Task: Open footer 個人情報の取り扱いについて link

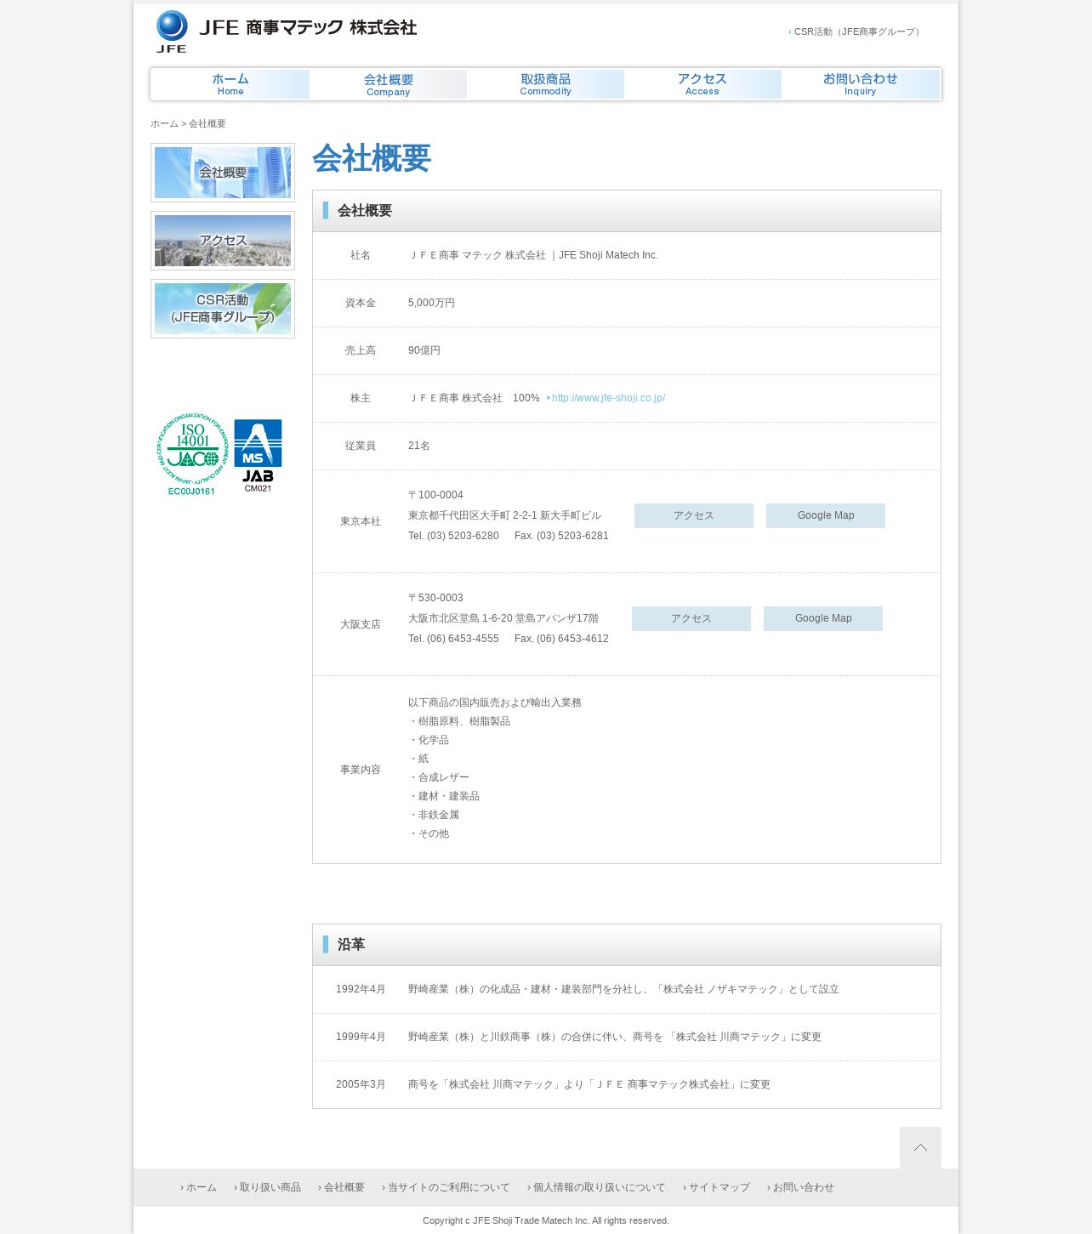Action: coord(596,1187)
